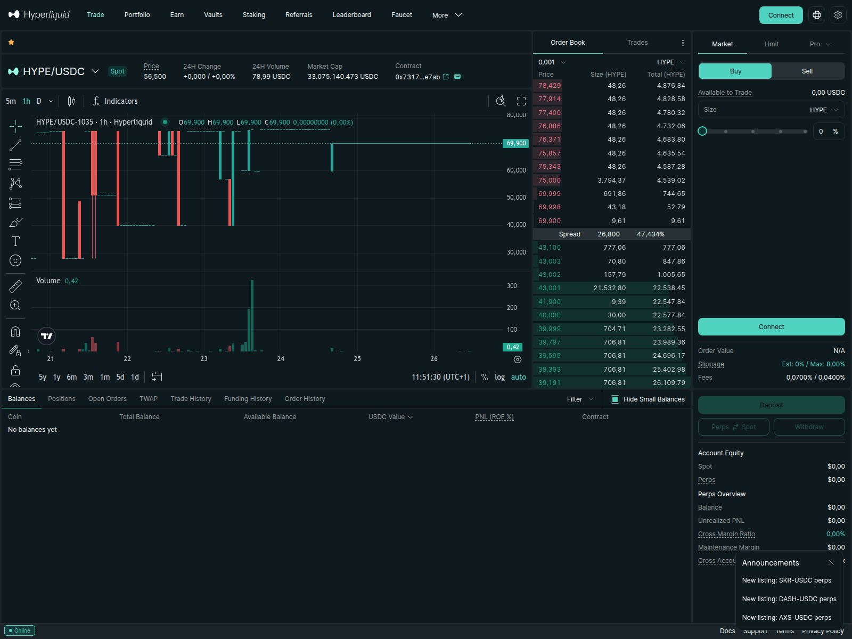Select the text annotation tool
This screenshot has width=852, height=639.
(15, 241)
